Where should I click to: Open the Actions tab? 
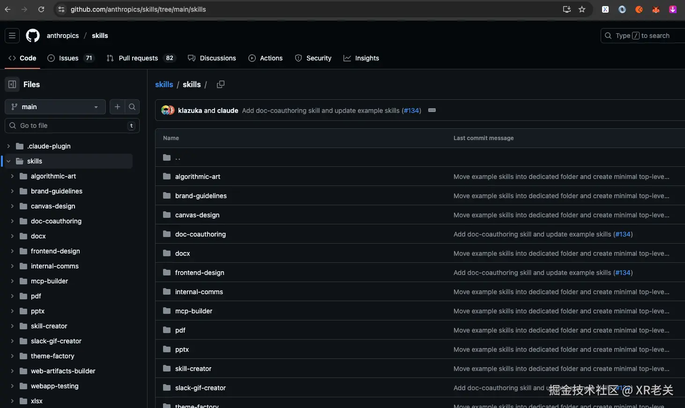(x=265, y=58)
